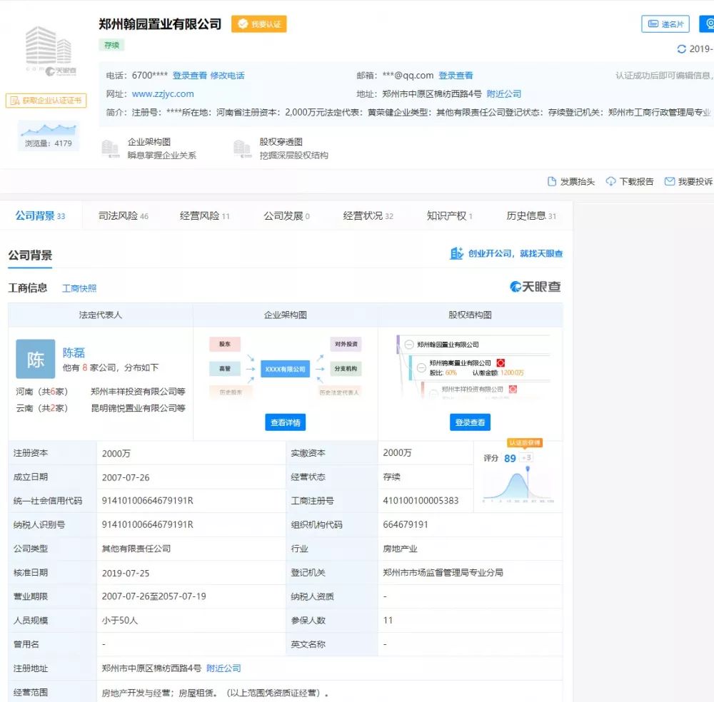This screenshot has height=702, width=714.
Task: Switch to the 经营风险 tab
Action: click(x=204, y=215)
